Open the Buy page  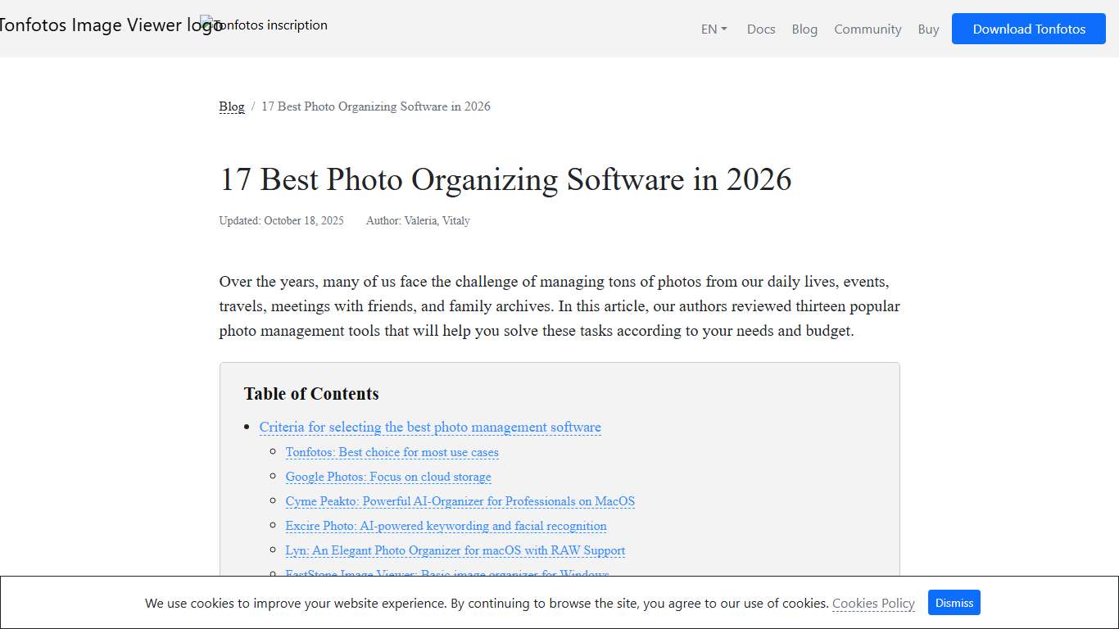coord(928,29)
